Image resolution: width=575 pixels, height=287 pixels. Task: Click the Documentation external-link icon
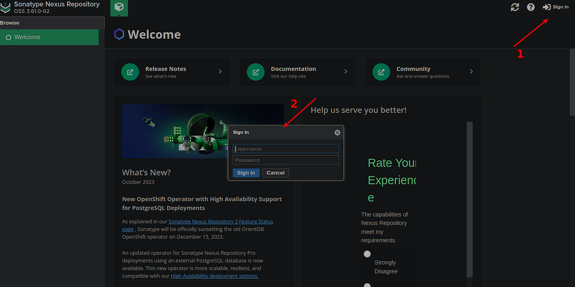[255, 72]
